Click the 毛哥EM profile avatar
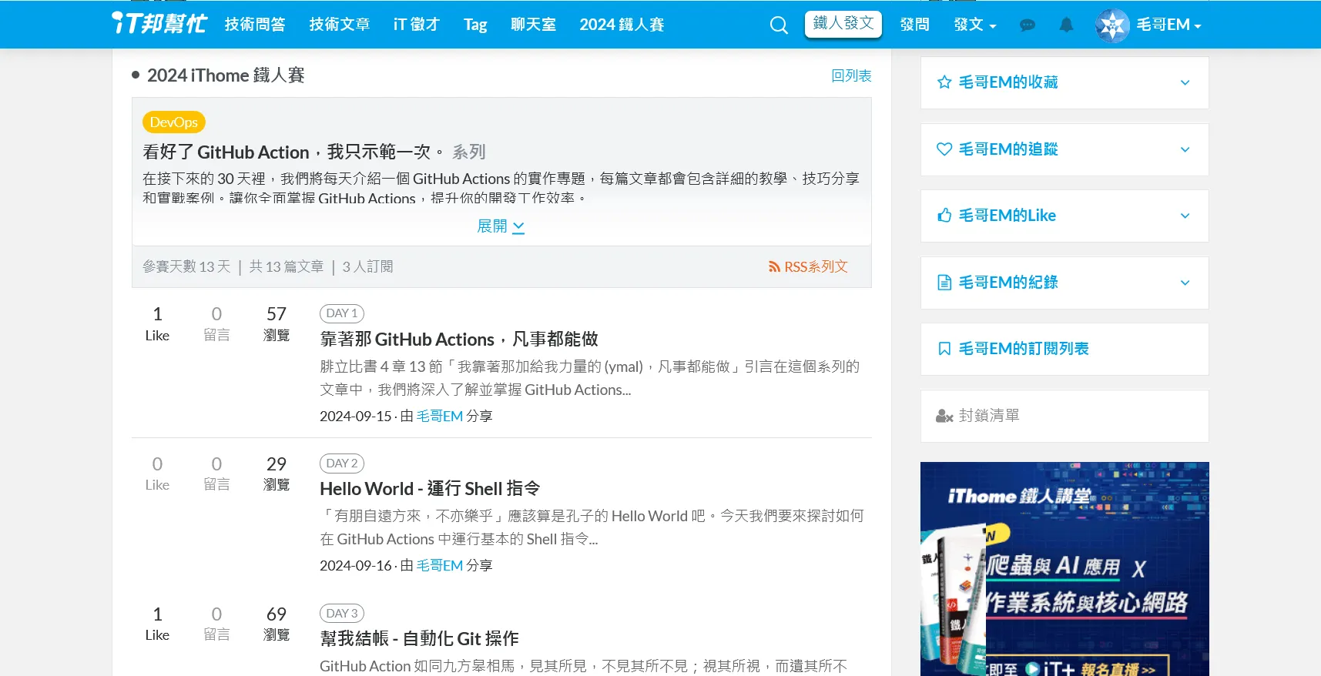The height and width of the screenshot is (676, 1321). coord(1112,25)
